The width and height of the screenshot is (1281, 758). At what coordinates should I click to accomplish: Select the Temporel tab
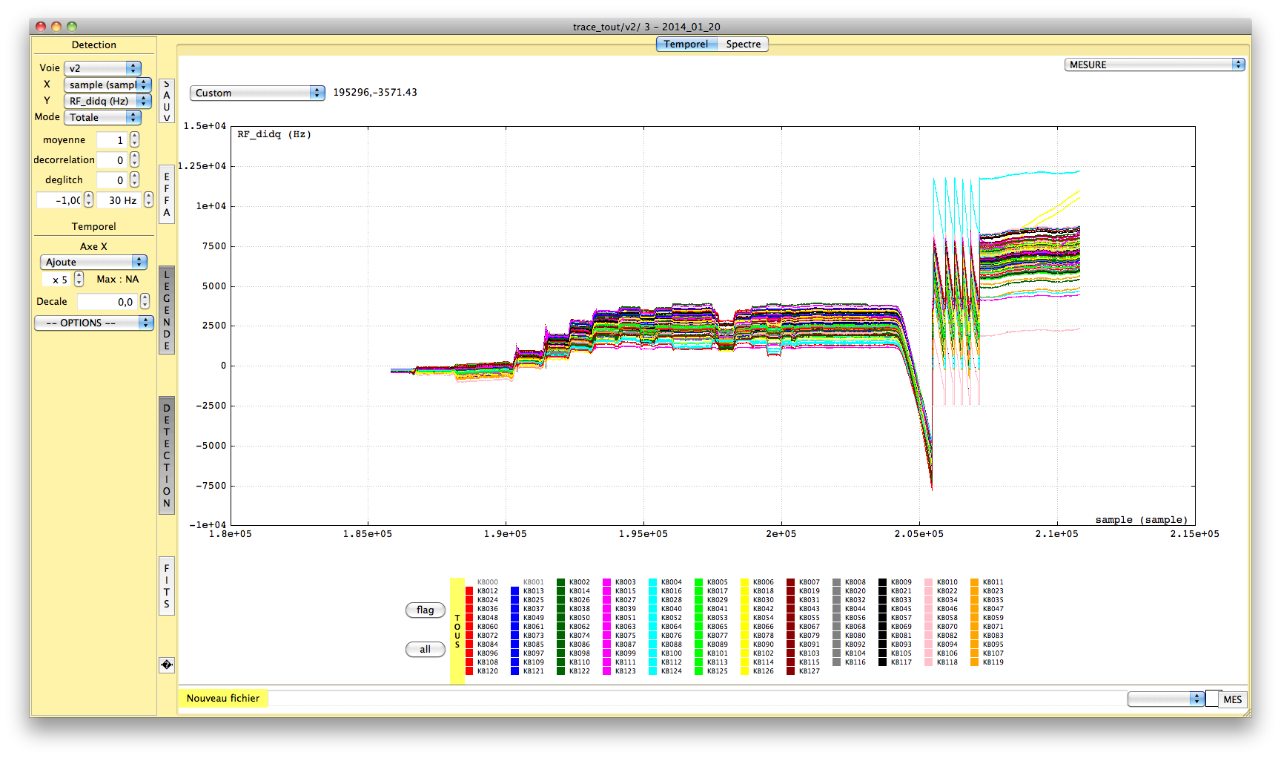point(686,45)
